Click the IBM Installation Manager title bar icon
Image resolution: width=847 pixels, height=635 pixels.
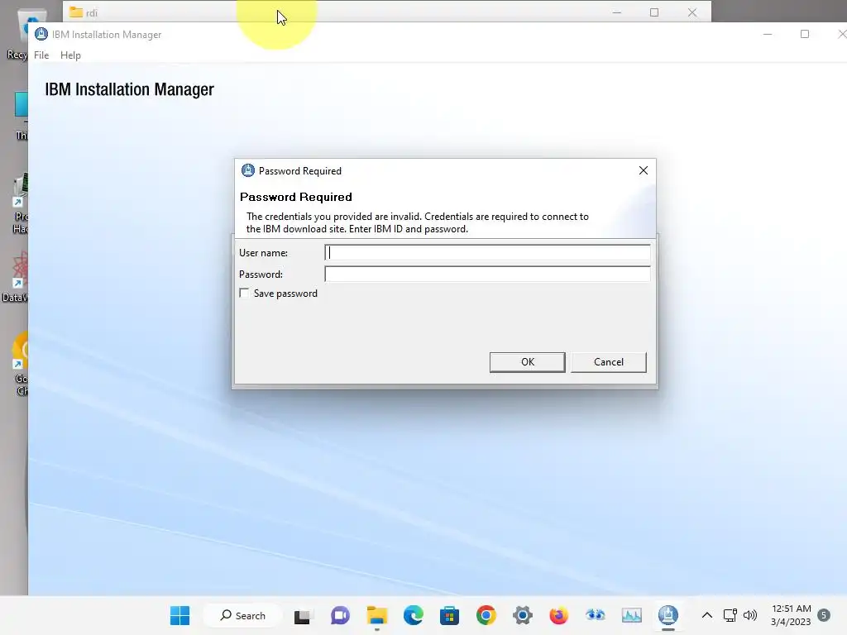41,34
